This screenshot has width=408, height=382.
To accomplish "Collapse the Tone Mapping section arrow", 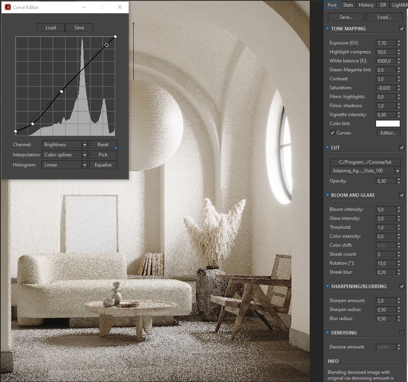I will tap(327, 29).
